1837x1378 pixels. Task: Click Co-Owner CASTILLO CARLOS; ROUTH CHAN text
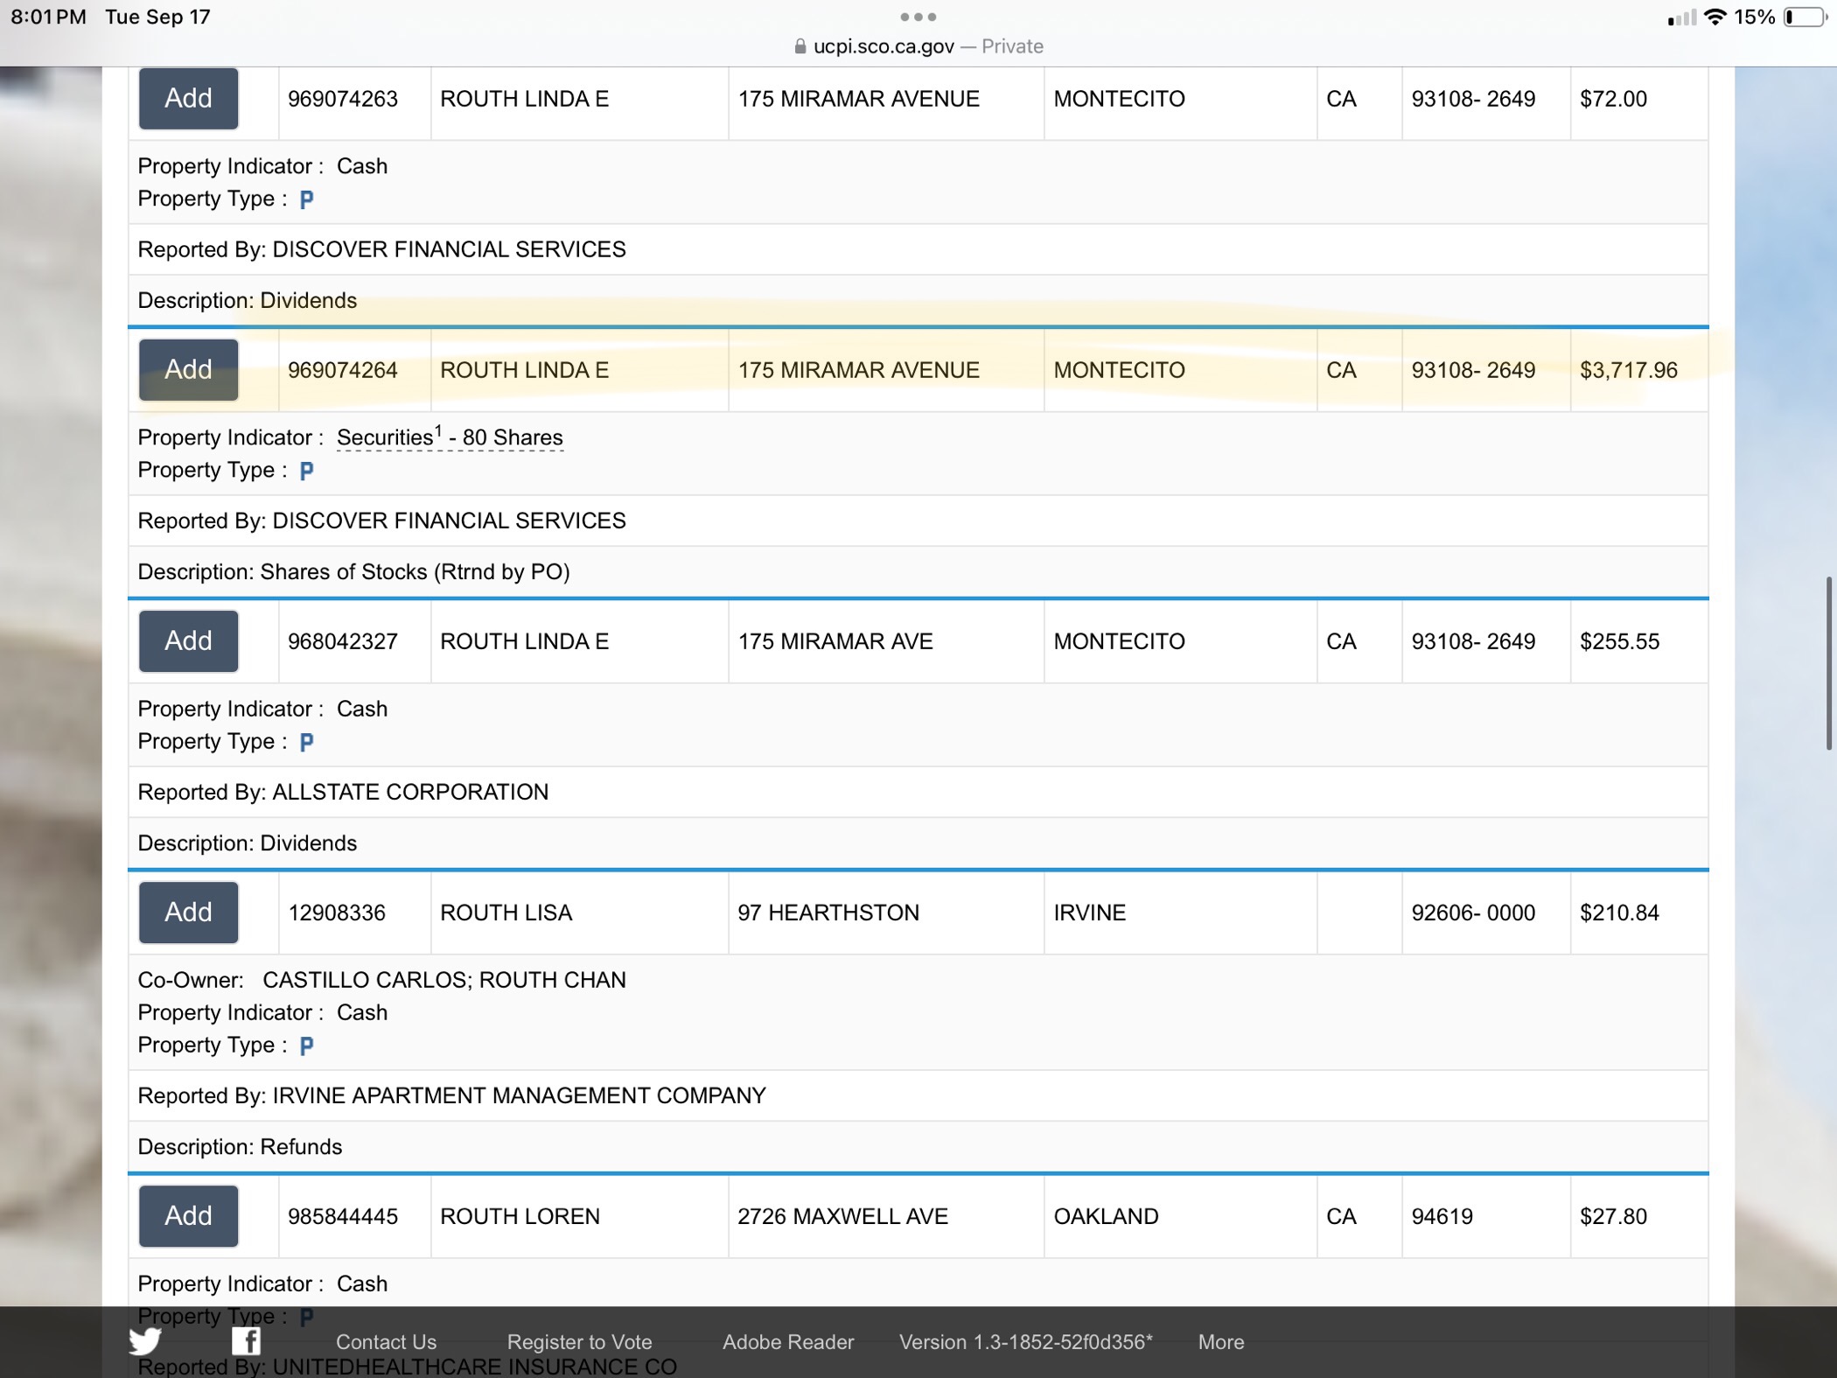pos(381,980)
